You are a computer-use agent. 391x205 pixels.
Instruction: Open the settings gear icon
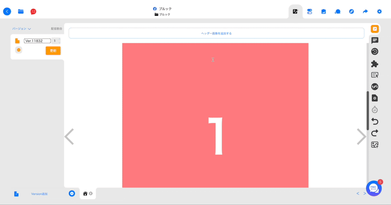[x=379, y=11]
